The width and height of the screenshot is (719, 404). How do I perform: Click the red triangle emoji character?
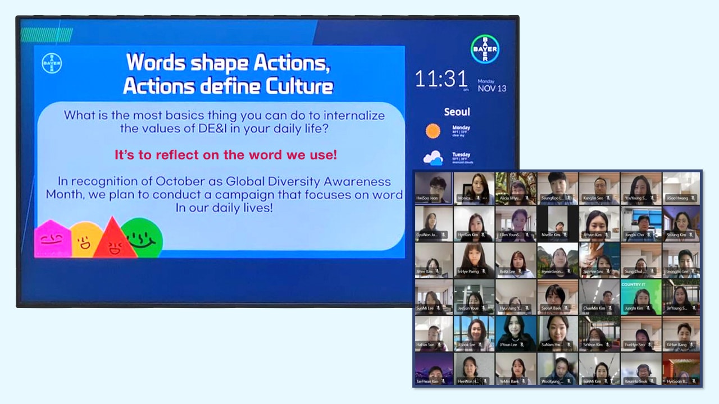pyautogui.click(x=114, y=237)
